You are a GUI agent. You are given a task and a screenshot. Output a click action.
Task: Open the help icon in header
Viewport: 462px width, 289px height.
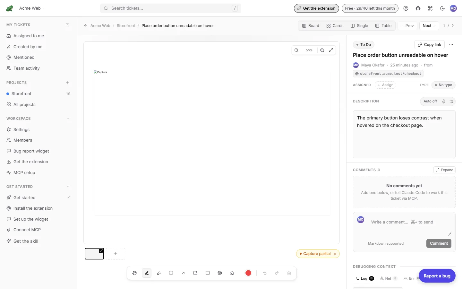(406, 8)
